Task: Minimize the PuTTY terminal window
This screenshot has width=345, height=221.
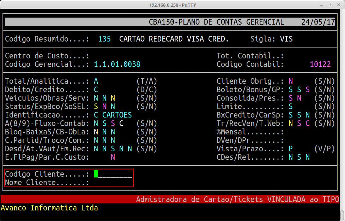Action: click(321, 5)
